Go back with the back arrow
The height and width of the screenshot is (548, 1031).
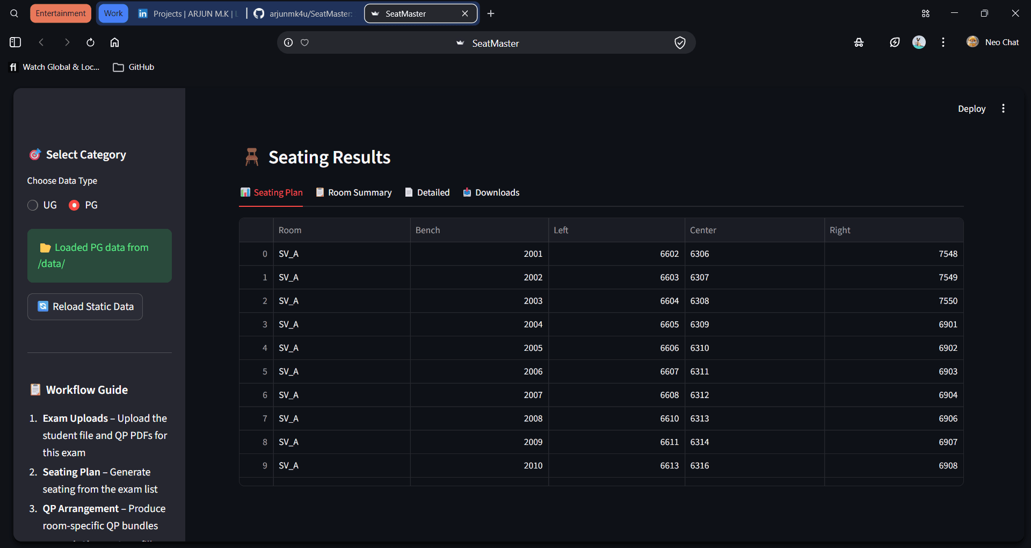coord(41,42)
